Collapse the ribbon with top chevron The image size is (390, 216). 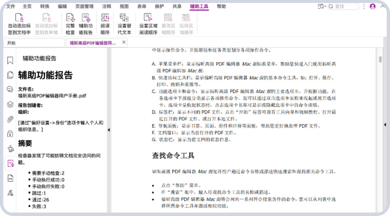point(382,7)
